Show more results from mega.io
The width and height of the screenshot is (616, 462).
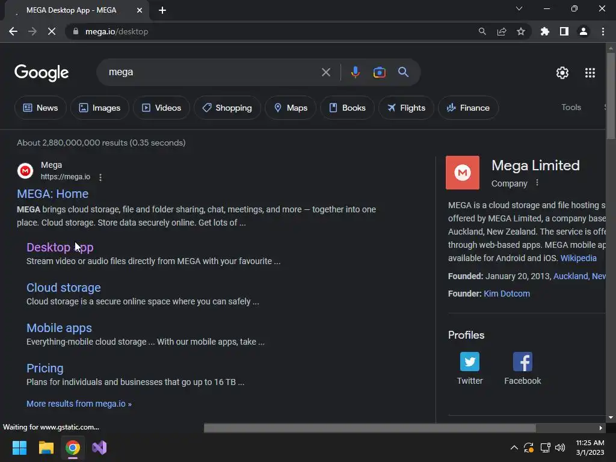(79, 404)
